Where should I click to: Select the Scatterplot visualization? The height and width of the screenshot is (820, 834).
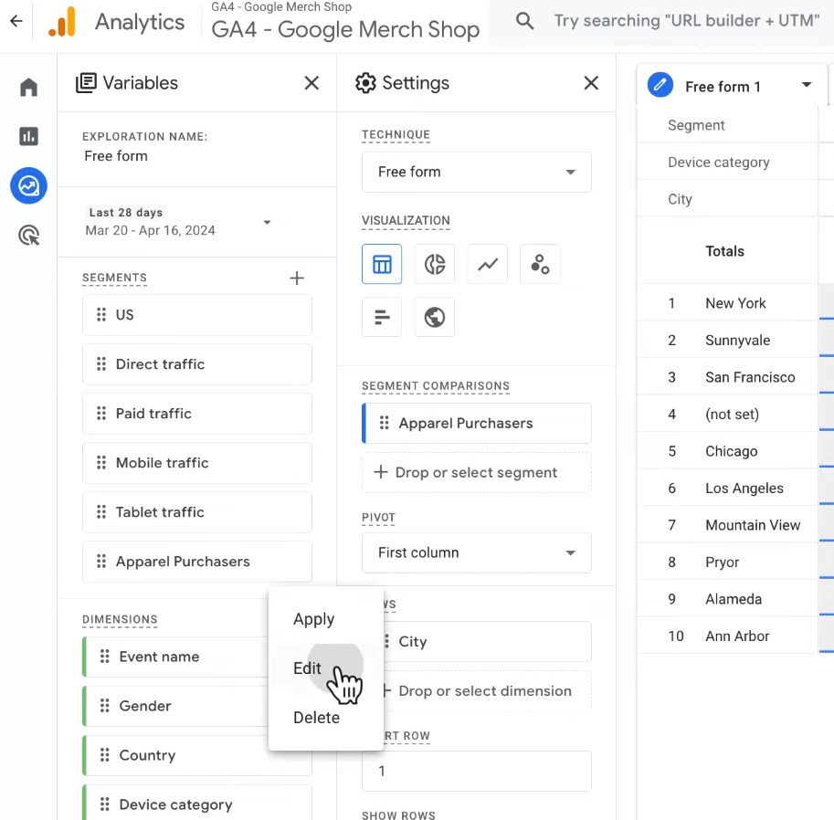[540, 264]
